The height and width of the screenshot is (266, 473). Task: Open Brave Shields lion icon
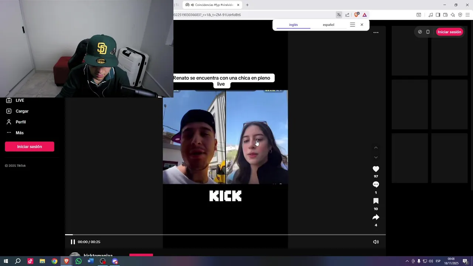pos(356,15)
